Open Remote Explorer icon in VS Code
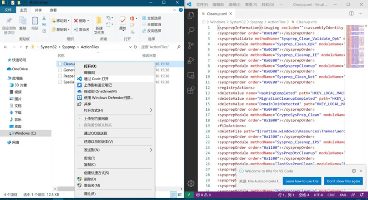This screenshot has width=368, height=200. (x=191, y=75)
